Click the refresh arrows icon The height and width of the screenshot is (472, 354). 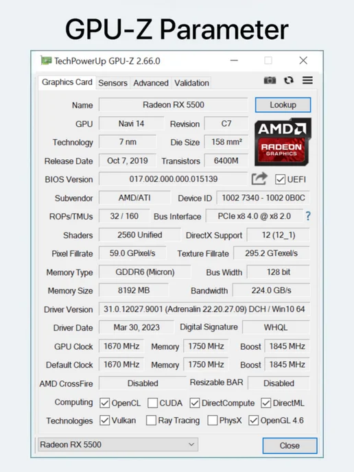pos(289,80)
